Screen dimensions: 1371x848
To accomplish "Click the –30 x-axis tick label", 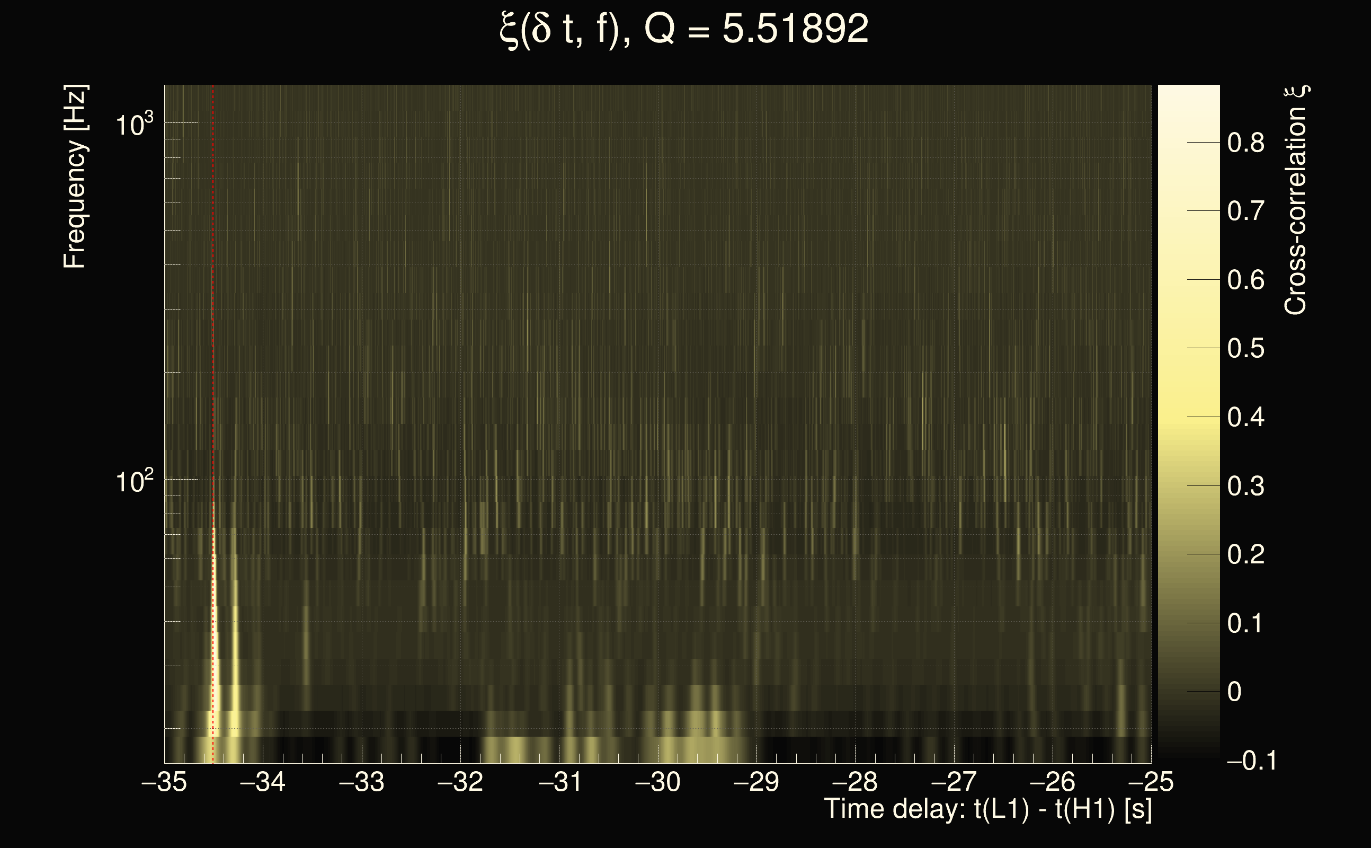I will point(658,782).
